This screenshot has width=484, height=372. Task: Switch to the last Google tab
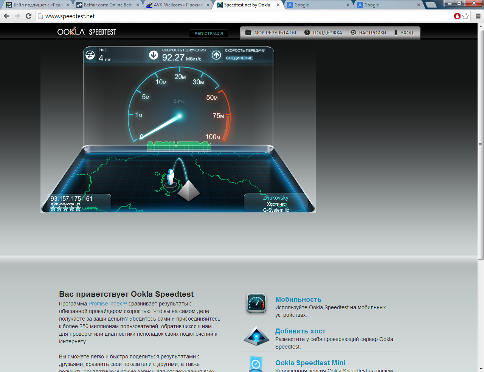coord(389,5)
